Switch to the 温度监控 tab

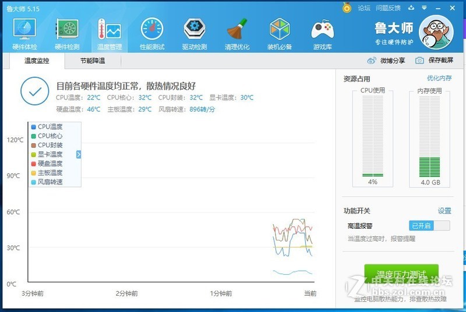pos(37,61)
